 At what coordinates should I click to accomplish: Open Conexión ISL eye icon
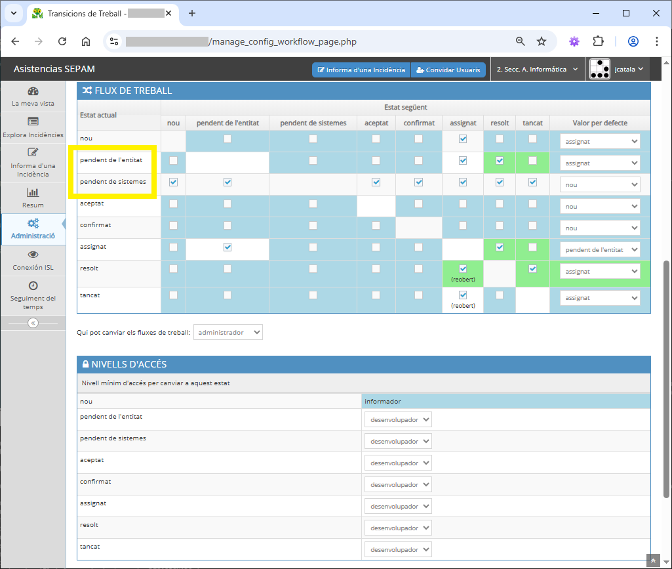(x=33, y=255)
